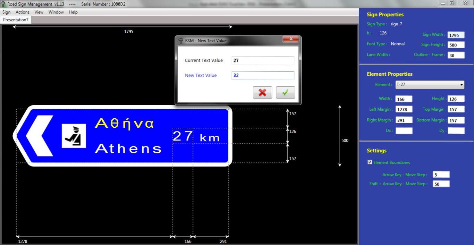Toggle the Element Boundaries checkbox
The image size is (474, 245).
coord(370,162)
